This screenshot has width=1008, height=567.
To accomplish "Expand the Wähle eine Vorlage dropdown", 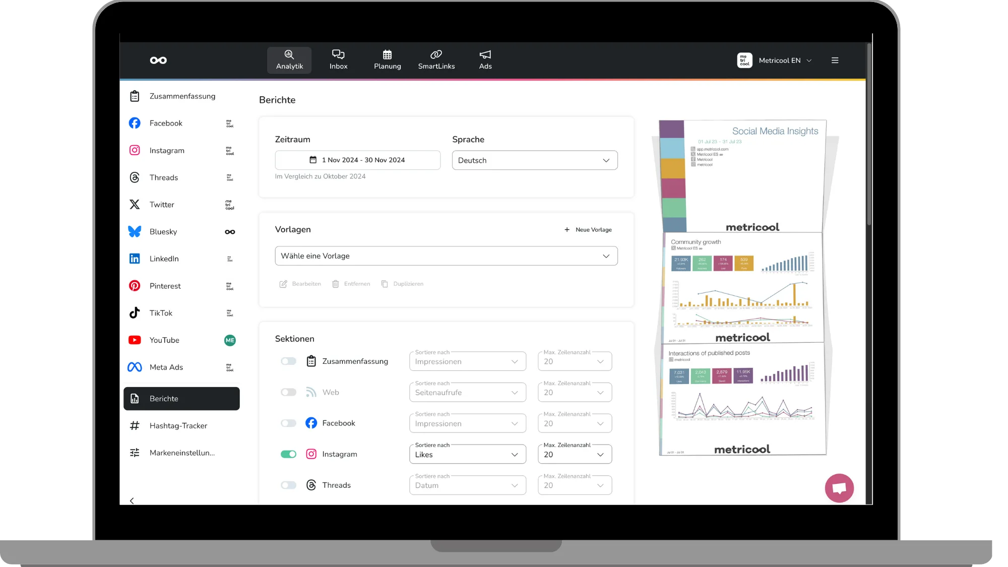I will click(x=446, y=256).
